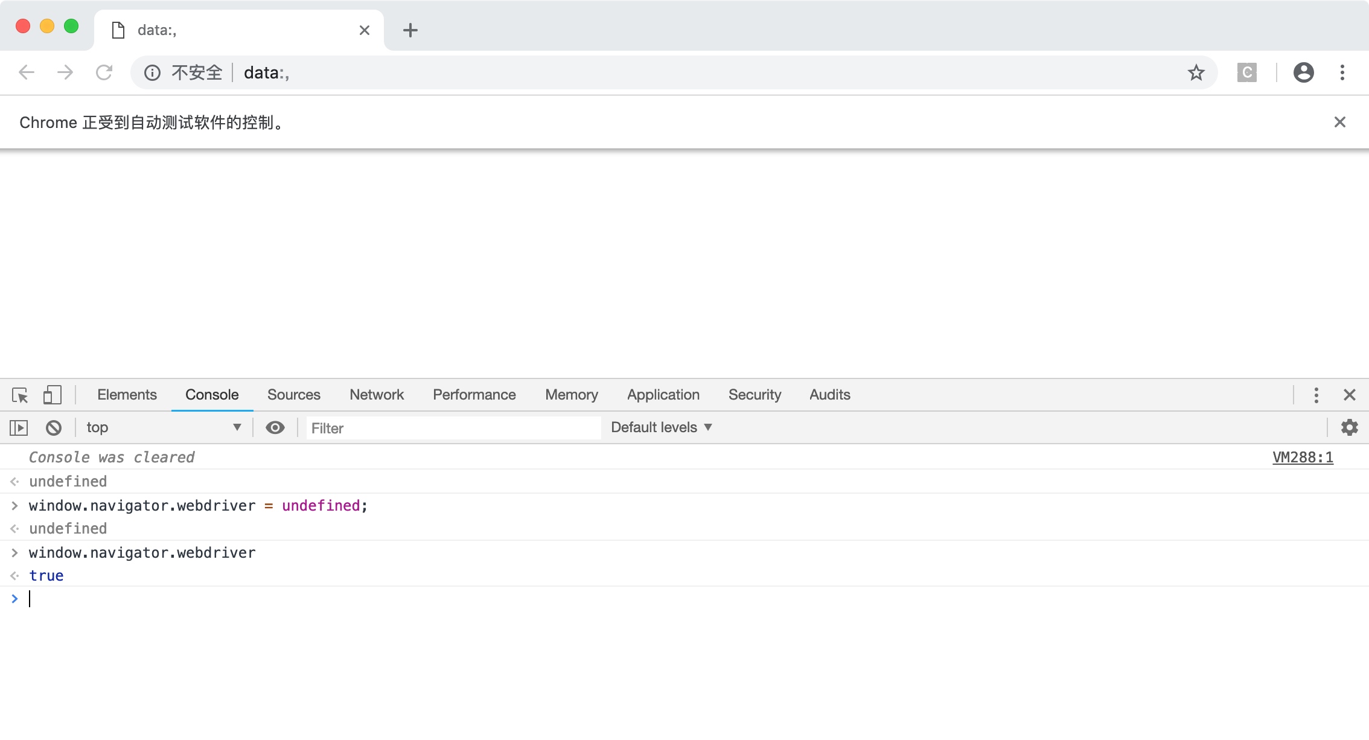Open the Security panel
The width and height of the screenshot is (1369, 740).
(x=754, y=395)
